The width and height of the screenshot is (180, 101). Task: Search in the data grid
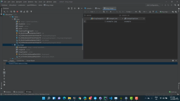point(140,12)
